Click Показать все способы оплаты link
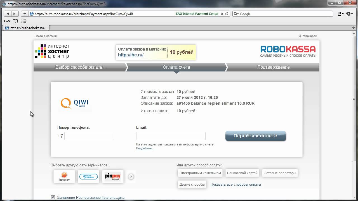358x201 pixels. tap(235, 184)
